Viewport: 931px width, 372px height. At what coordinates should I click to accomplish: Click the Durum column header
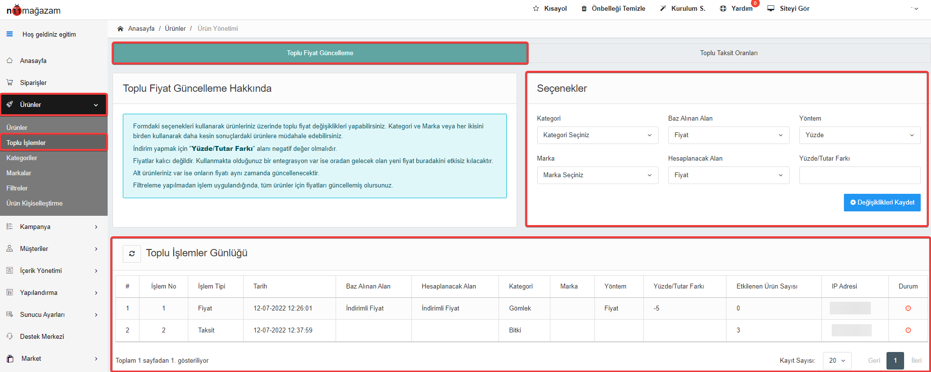[x=908, y=287]
